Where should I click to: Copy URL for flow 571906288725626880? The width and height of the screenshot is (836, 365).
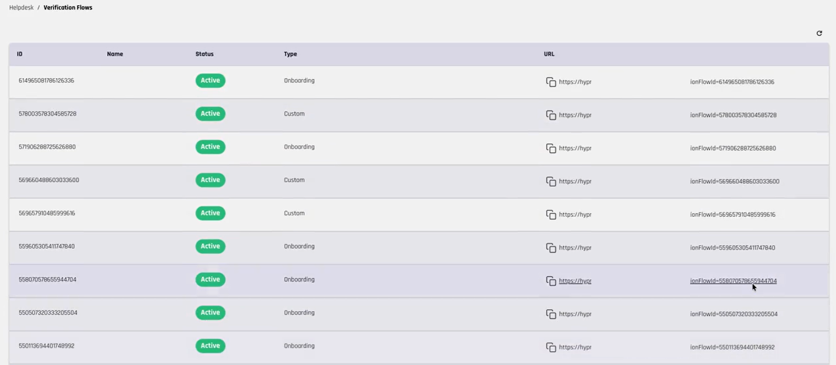(551, 148)
